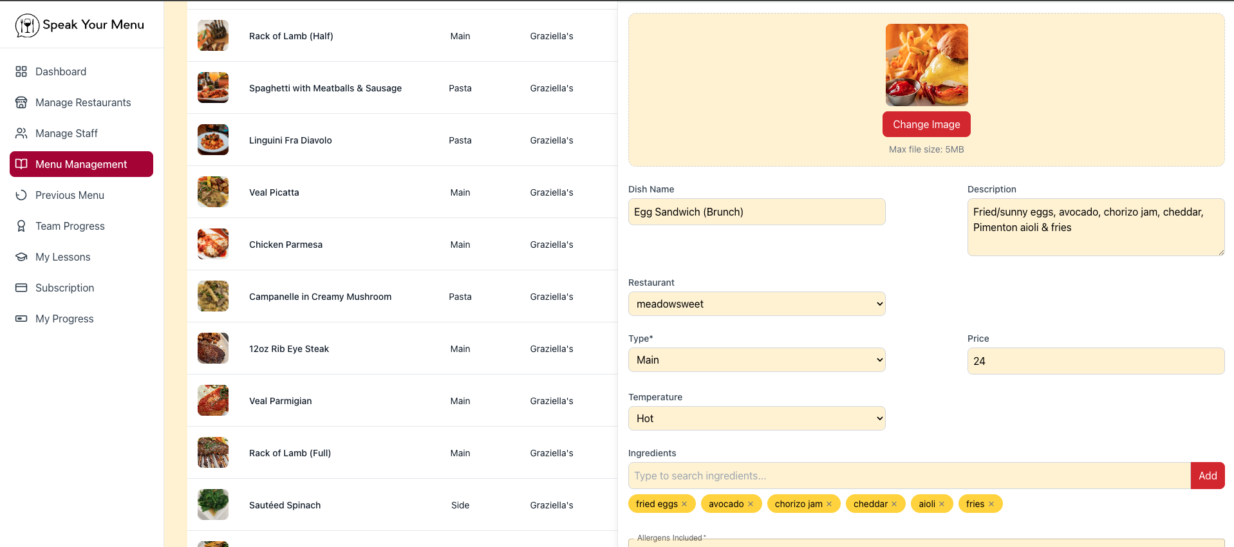Click the Sautéed Spinach thumbnail
The image size is (1234, 547).
(213, 505)
